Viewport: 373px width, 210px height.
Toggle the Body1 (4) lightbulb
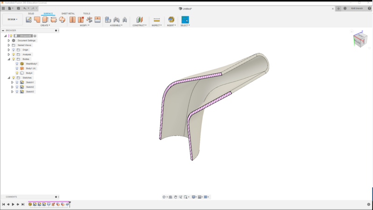[x=17, y=68]
